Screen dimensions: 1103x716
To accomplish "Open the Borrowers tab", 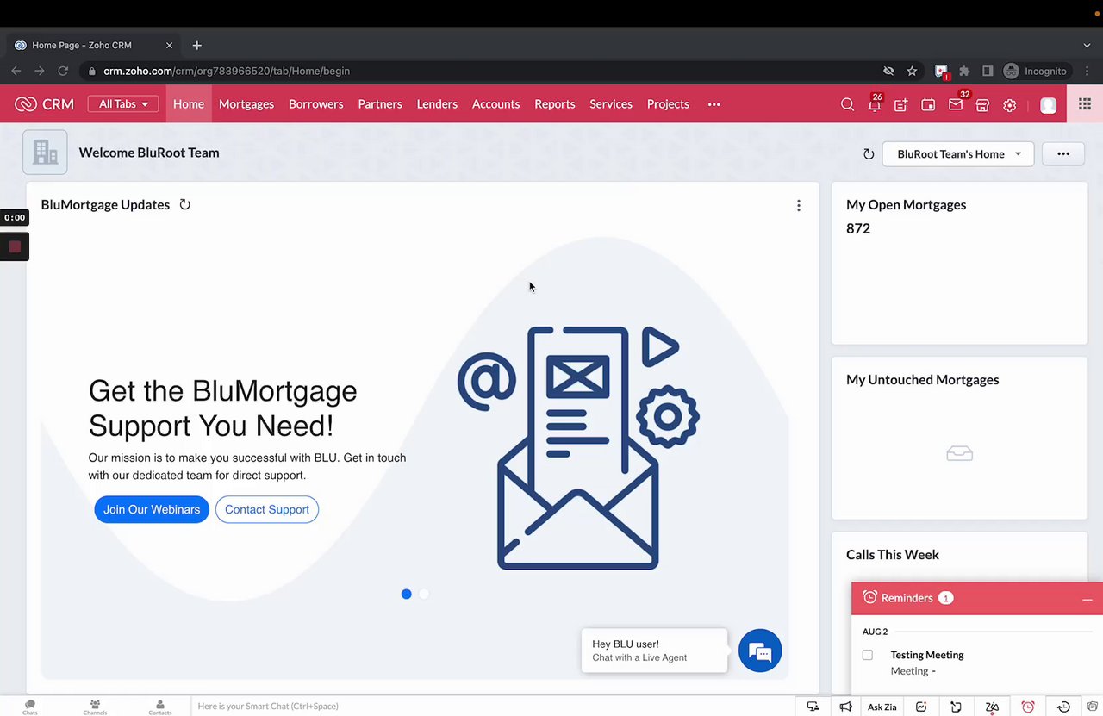I will coord(316,104).
